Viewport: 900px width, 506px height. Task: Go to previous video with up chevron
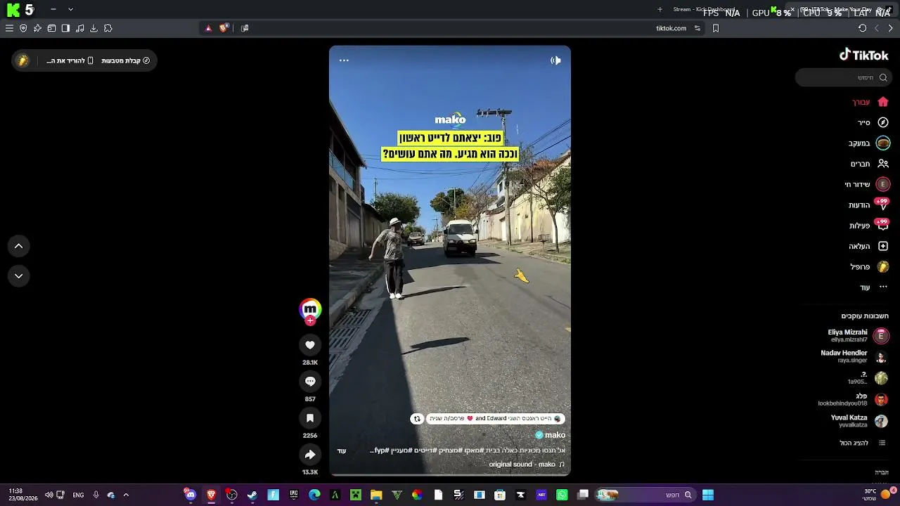[19, 246]
